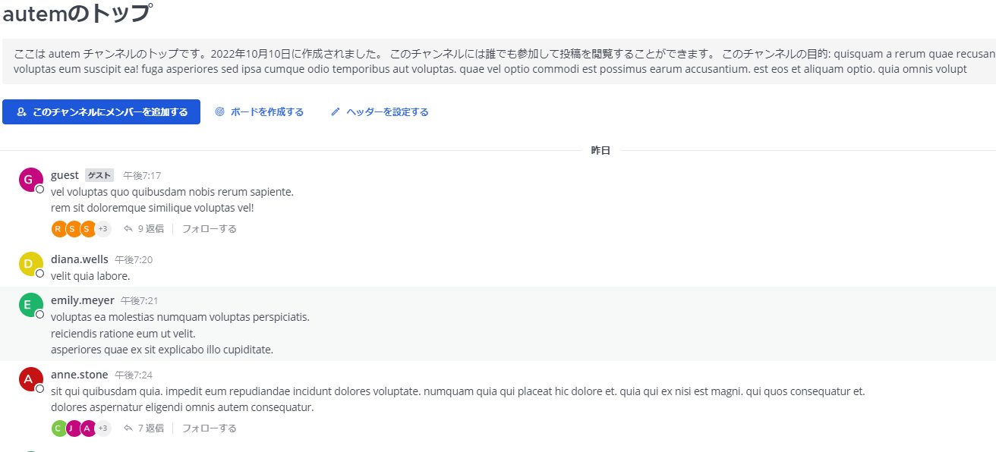Viewport: 996px width, 452px height.
Task: Follow the guest's thread
Action: [210, 228]
